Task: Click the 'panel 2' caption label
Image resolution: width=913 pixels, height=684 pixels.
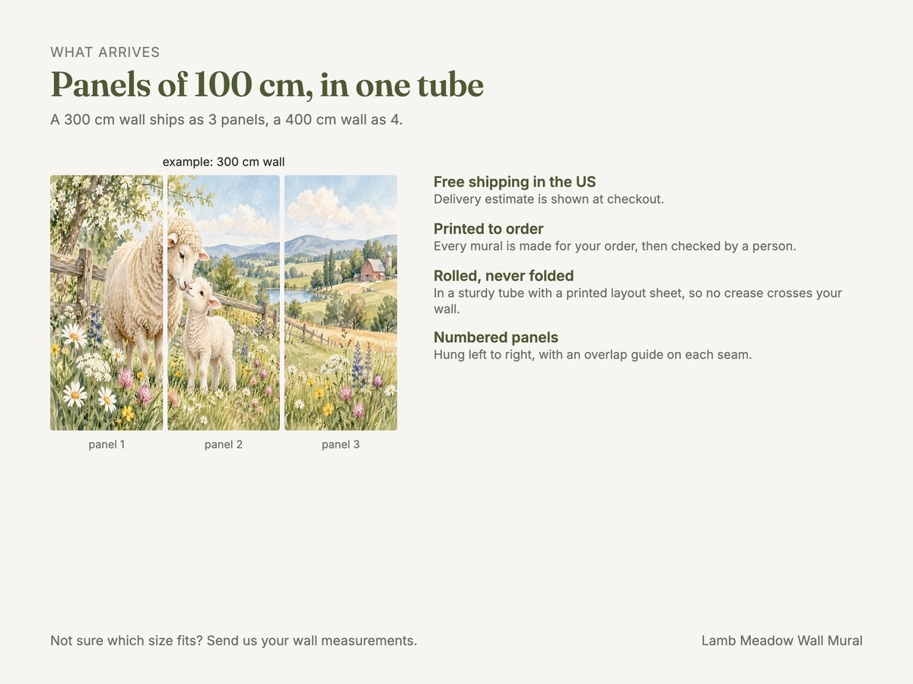Action: point(224,445)
